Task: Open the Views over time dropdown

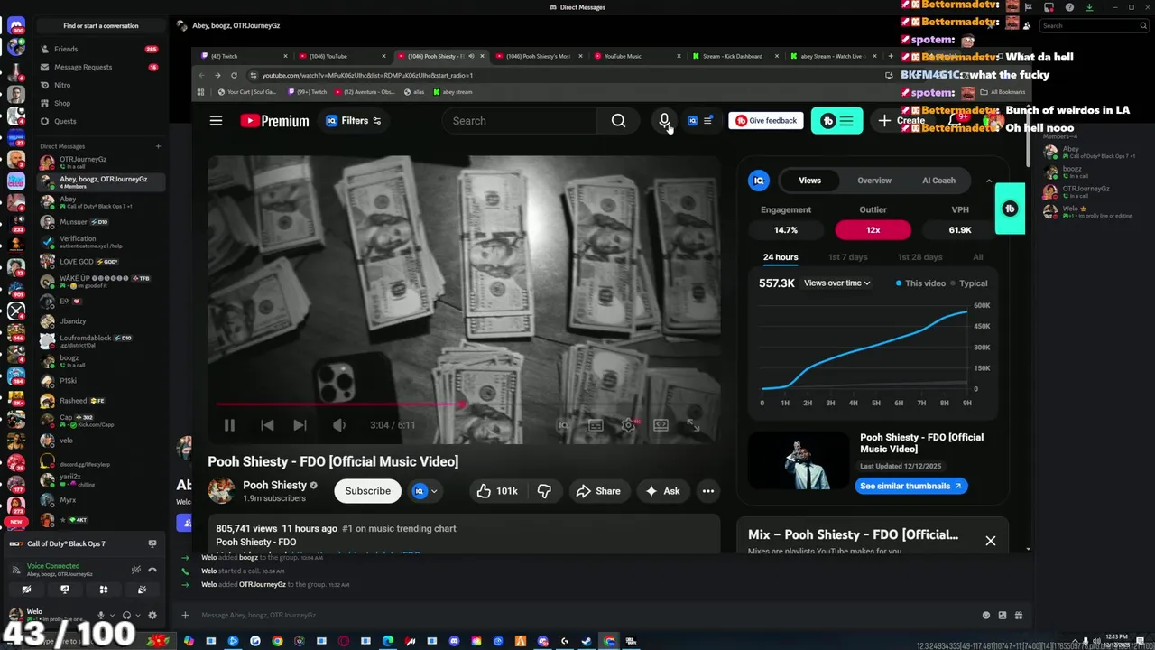Action: click(836, 283)
